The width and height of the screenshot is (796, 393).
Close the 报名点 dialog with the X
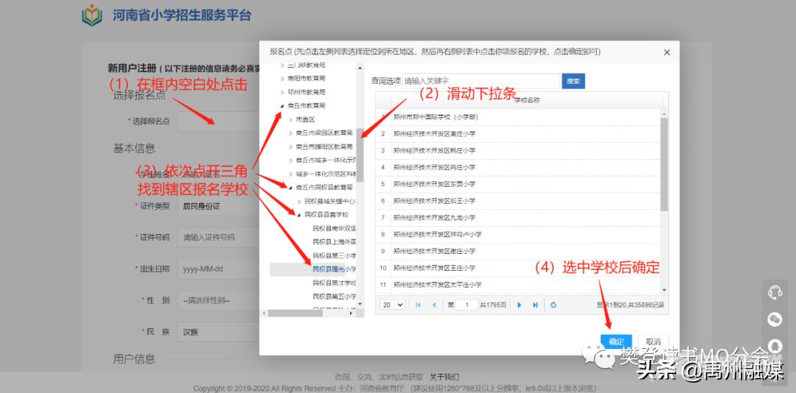(x=666, y=52)
